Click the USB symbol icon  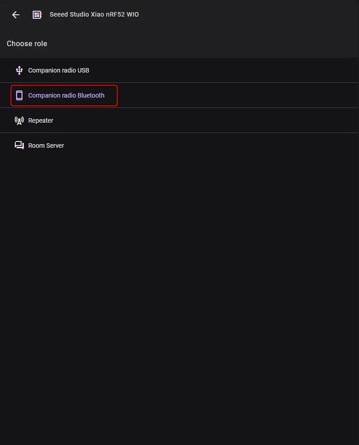[x=19, y=70]
